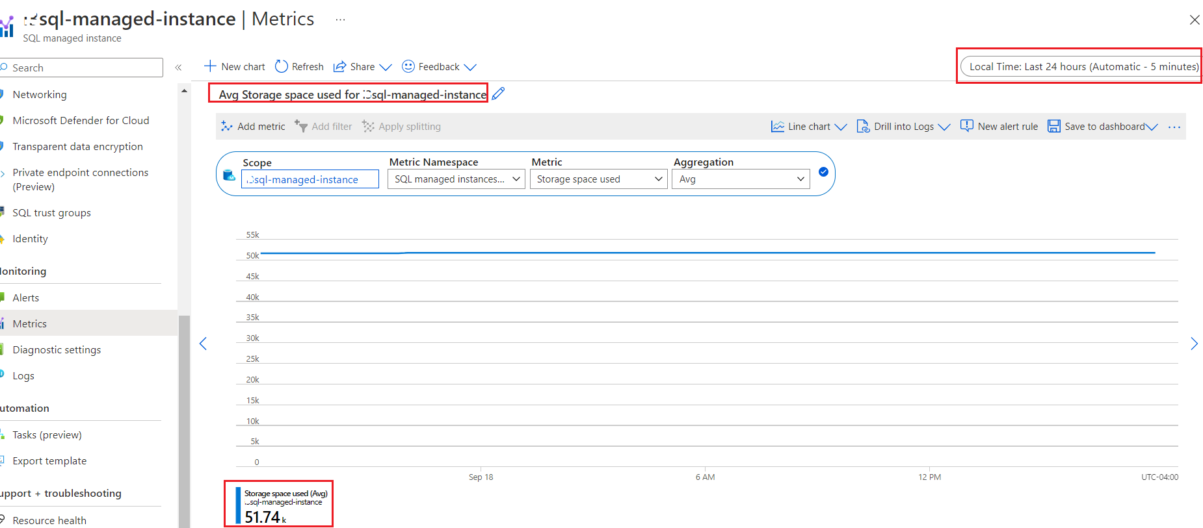Click the New chart plus icon
This screenshot has height=528, width=1203.
click(210, 66)
